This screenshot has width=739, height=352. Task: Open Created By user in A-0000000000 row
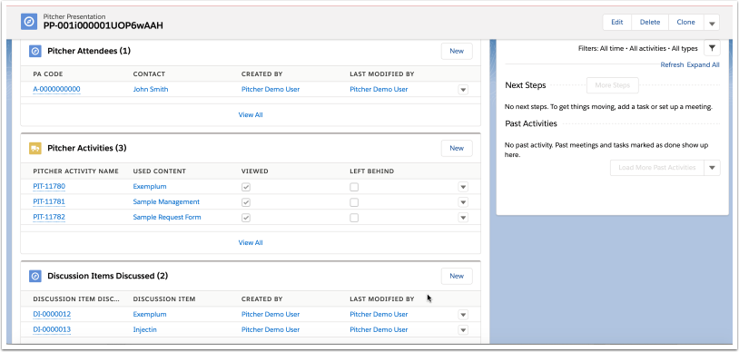click(271, 89)
